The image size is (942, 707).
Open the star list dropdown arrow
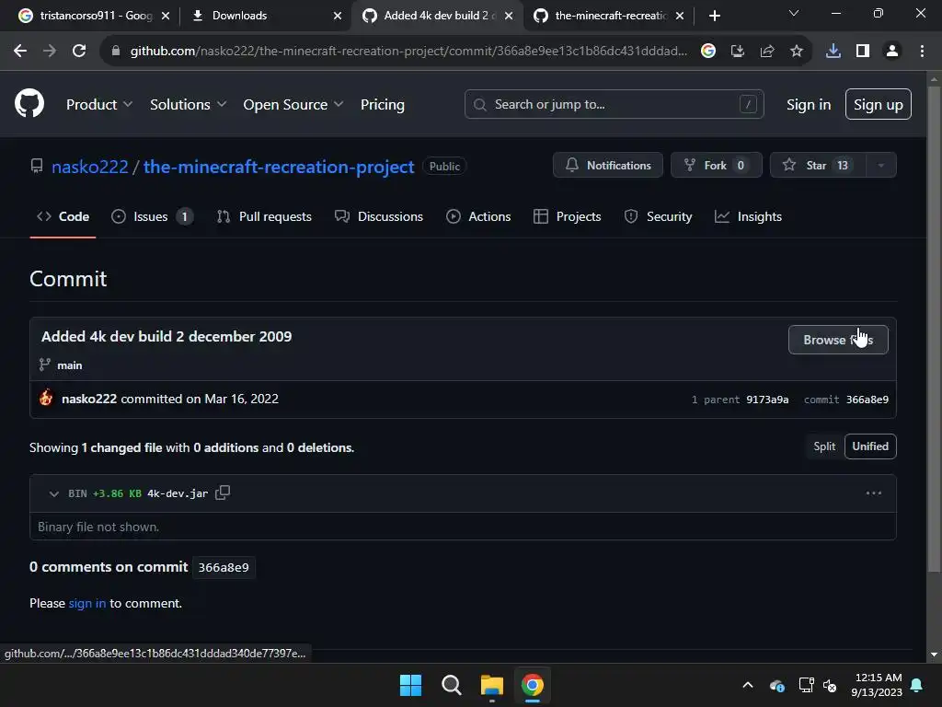(880, 166)
